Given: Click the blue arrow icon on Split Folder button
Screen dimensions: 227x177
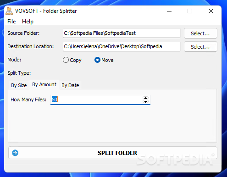Looking at the screenshot, I should point(15,153).
